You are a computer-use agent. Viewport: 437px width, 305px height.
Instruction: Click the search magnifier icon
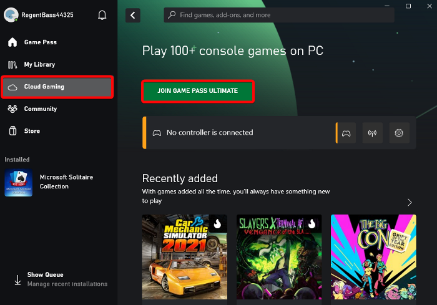pyautogui.click(x=172, y=15)
